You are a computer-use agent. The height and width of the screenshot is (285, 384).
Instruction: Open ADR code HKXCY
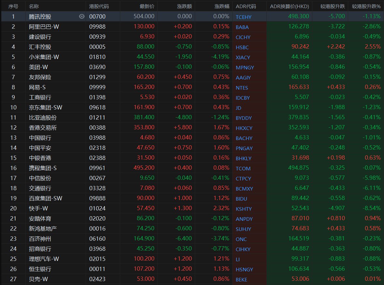point(244,128)
